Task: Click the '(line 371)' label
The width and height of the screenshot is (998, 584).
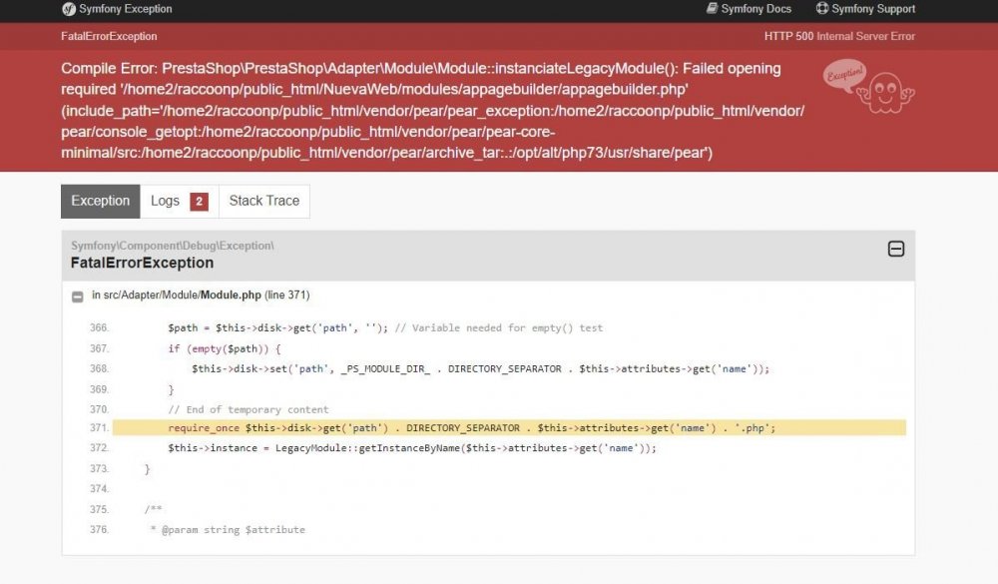Action: tap(287, 294)
